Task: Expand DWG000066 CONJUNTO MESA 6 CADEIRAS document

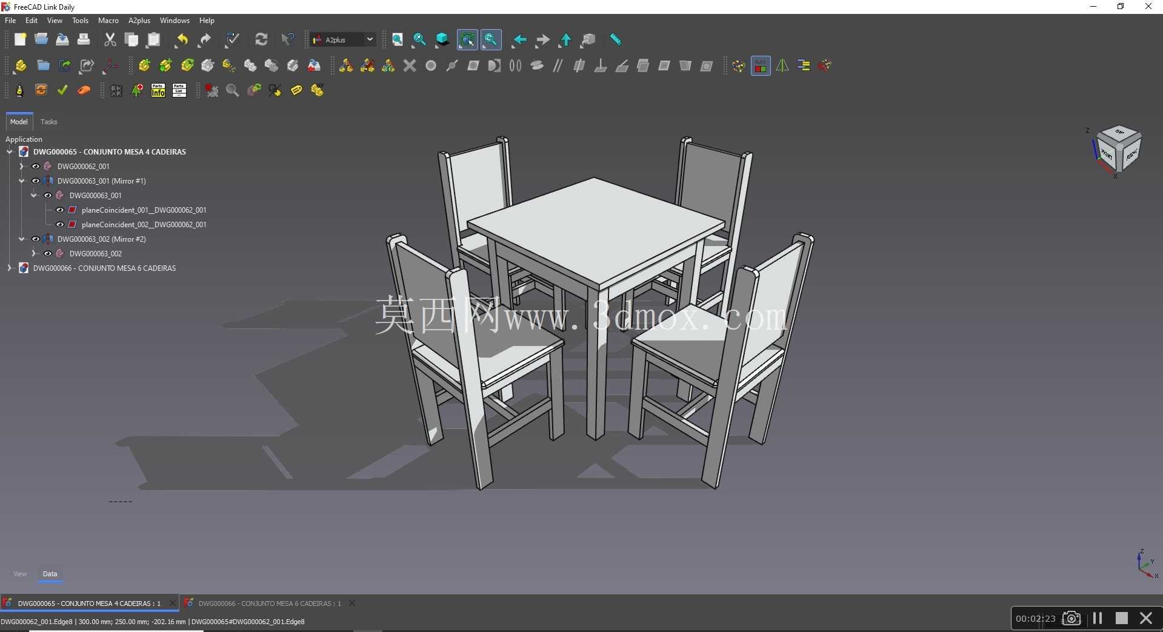Action: [10, 268]
